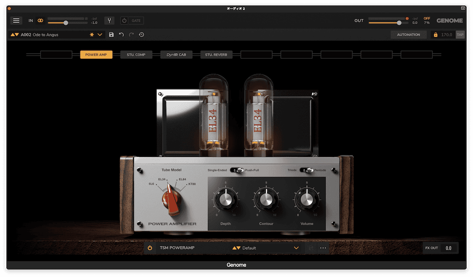Image resolution: width=473 pixels, height=277 pixels.
Task: Toggle the input stereo link icon
Action: tap(40, 20)
